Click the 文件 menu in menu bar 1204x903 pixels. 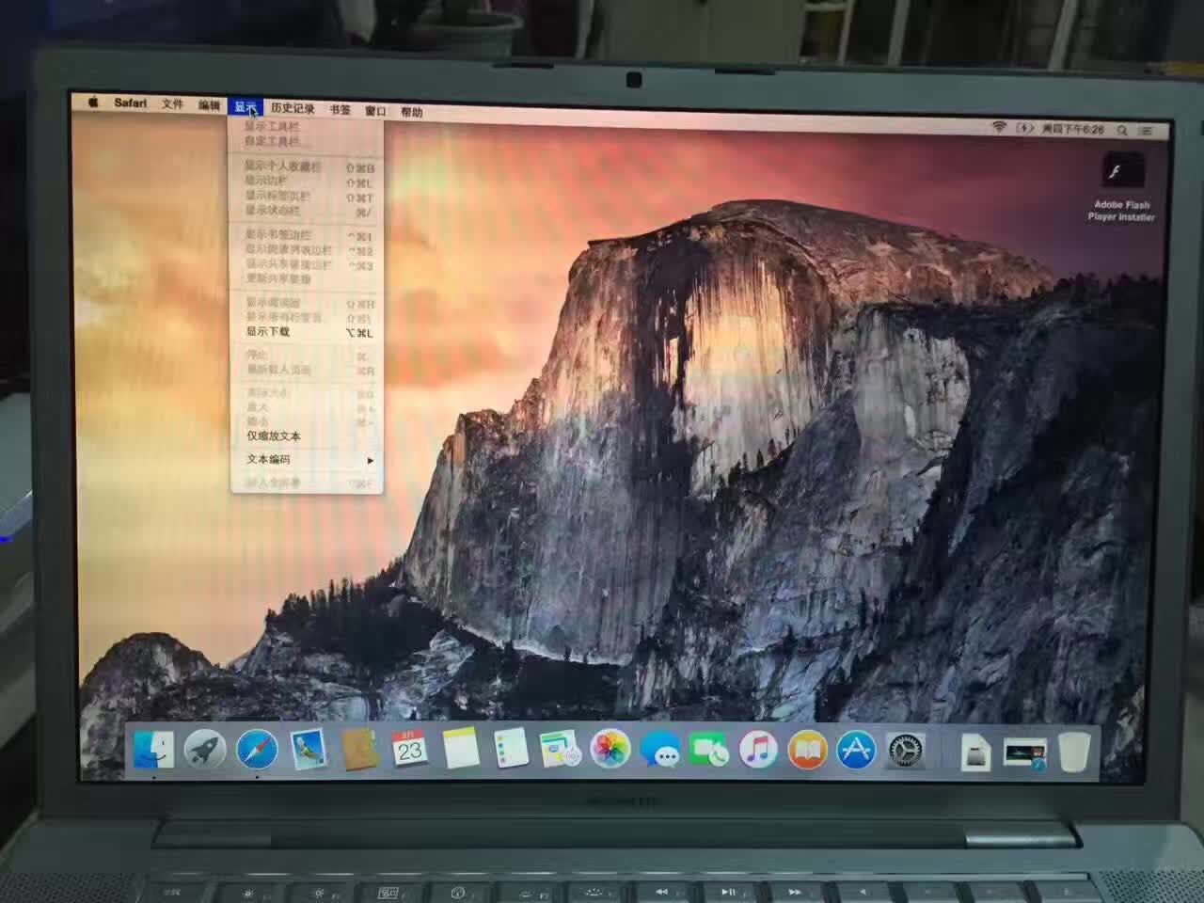coord(172,104)
